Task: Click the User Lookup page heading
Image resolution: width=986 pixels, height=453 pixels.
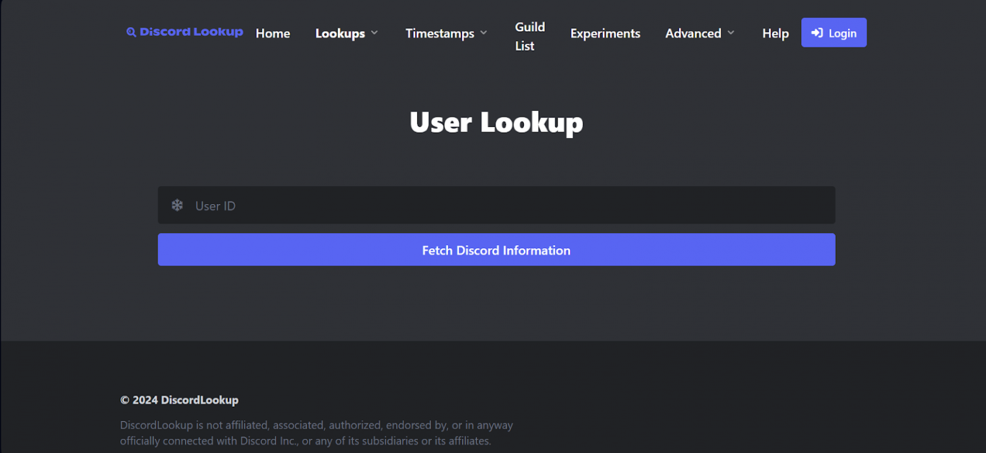Action: [496, 122]
